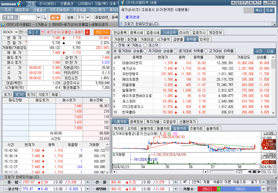Screen dimensions: 278x193
Task: Open the 코스닥 index dropdown in bottom bar
Action: tap(87, 189)
